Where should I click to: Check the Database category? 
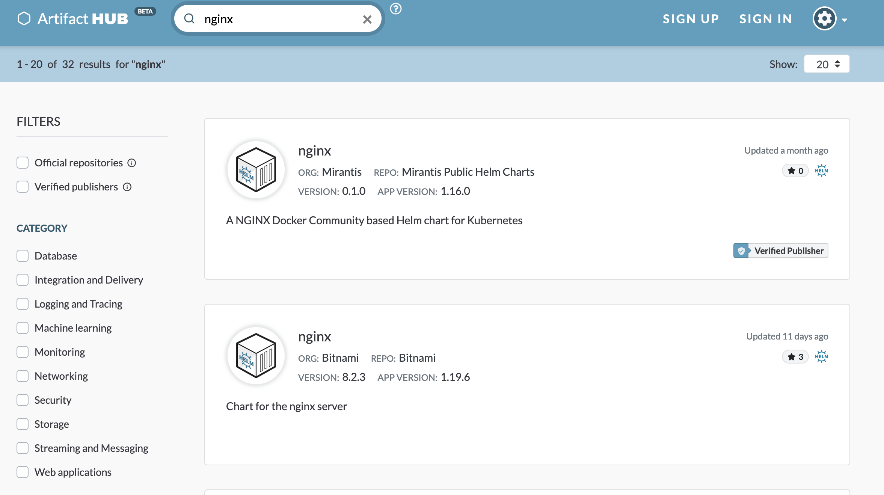(x=23, y=256)
